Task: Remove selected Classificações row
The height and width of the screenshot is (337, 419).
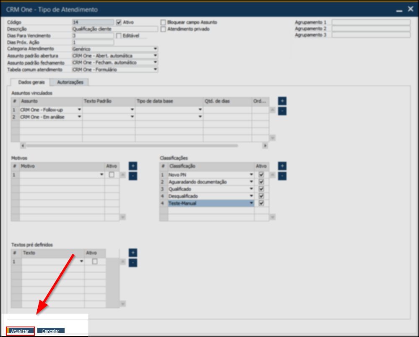Action: [282, 176]
